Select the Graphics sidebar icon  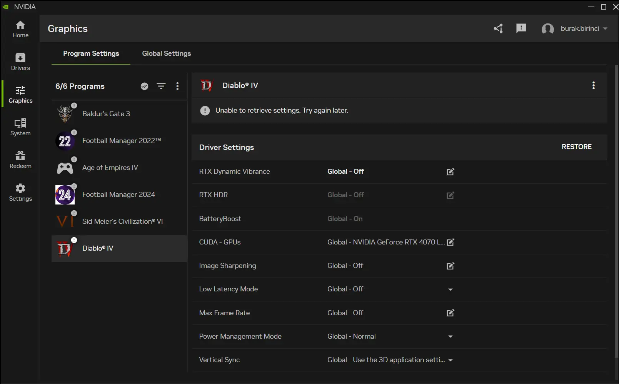tap(20, 90)
